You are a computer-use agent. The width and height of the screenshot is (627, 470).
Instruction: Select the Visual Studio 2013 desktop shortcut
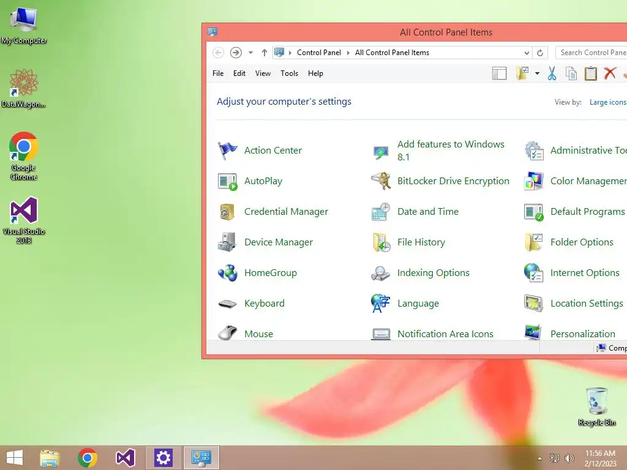click(x=24, y=220)
